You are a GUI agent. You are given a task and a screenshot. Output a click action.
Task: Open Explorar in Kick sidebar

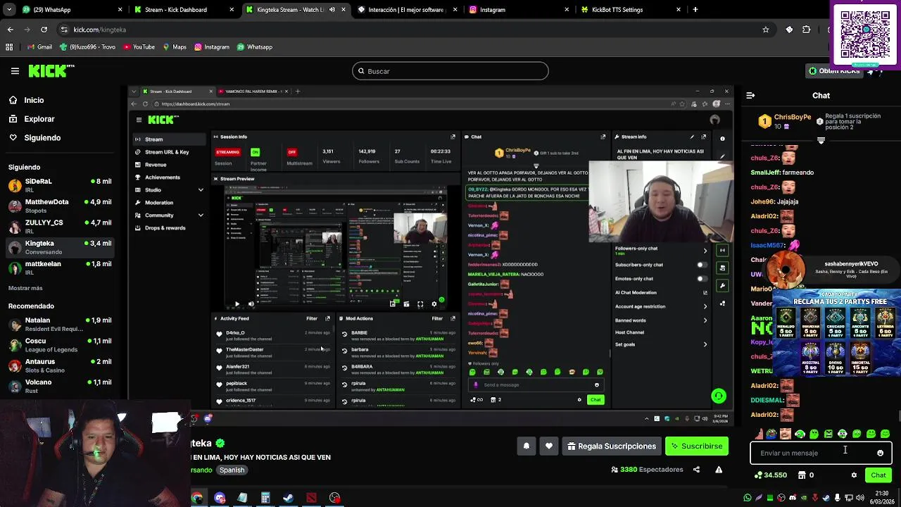pos(39,119)
